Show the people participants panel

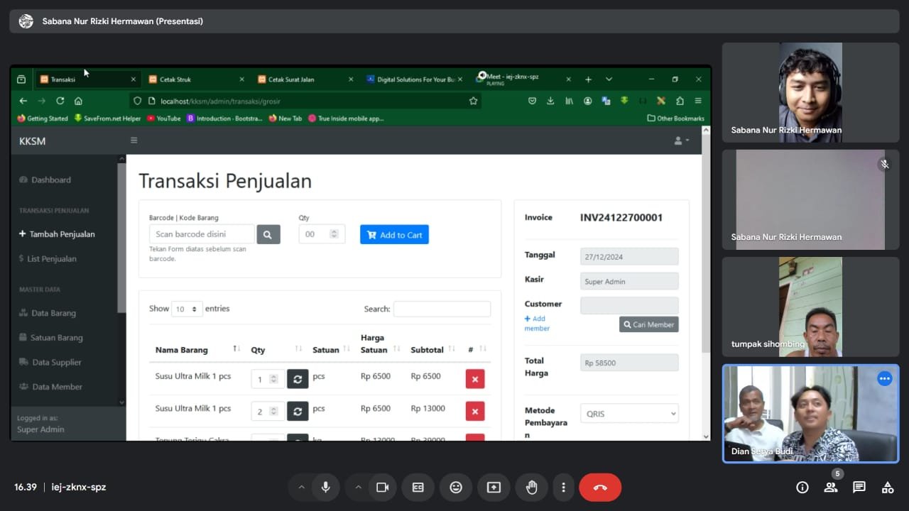pyautogui.click(x=831, y=488)
